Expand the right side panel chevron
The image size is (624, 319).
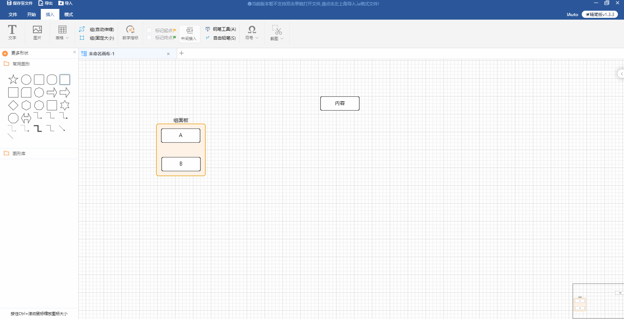coord(621,74)
